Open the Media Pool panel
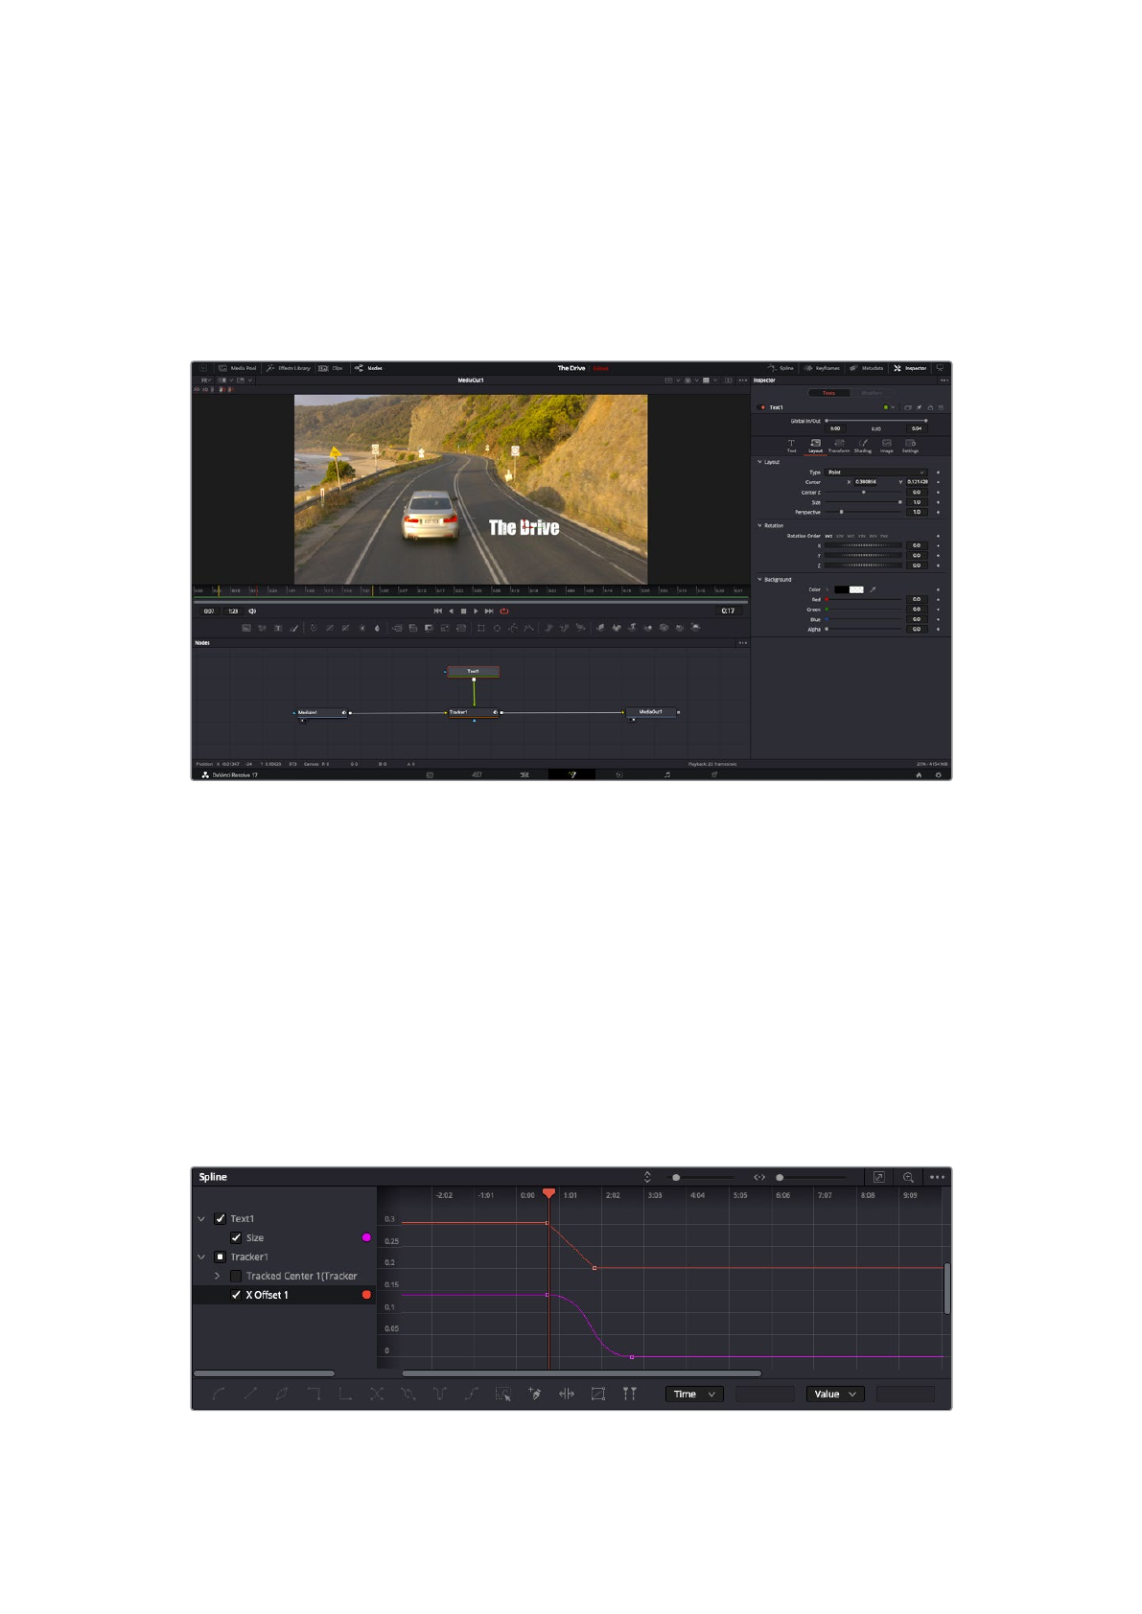 238,368
